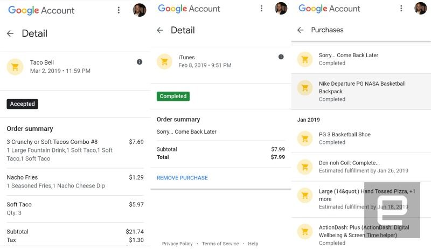Go back from Taco Bell detail page
The height and width of the screenshot is (249, 431).
[x=10, y=33]
